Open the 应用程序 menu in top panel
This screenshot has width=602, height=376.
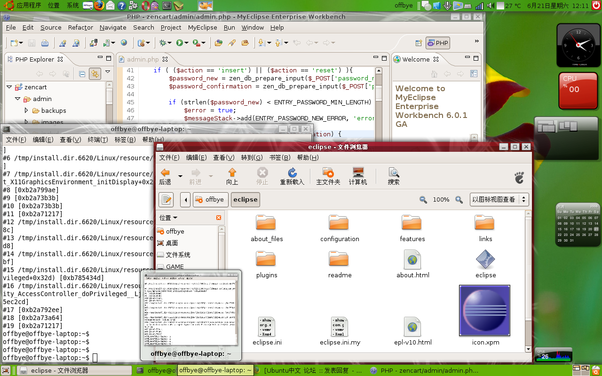(28, 6)
